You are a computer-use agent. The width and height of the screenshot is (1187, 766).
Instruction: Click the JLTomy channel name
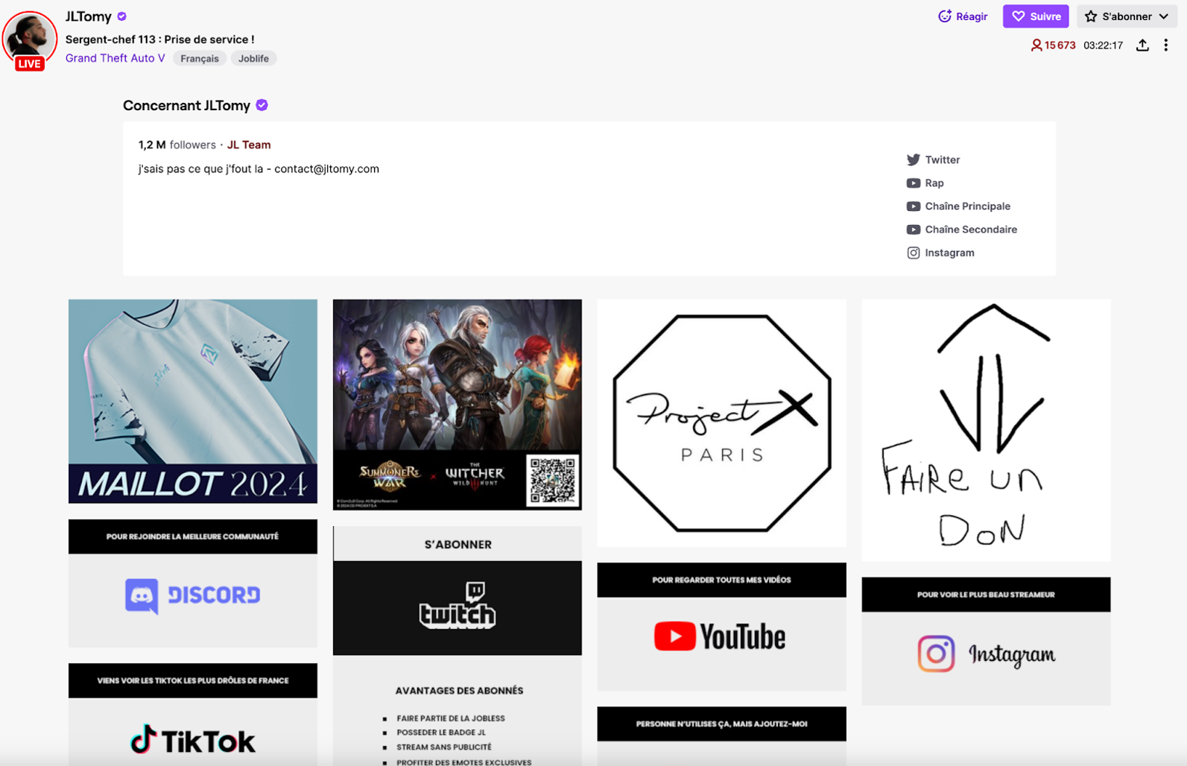tap(89, 16)
